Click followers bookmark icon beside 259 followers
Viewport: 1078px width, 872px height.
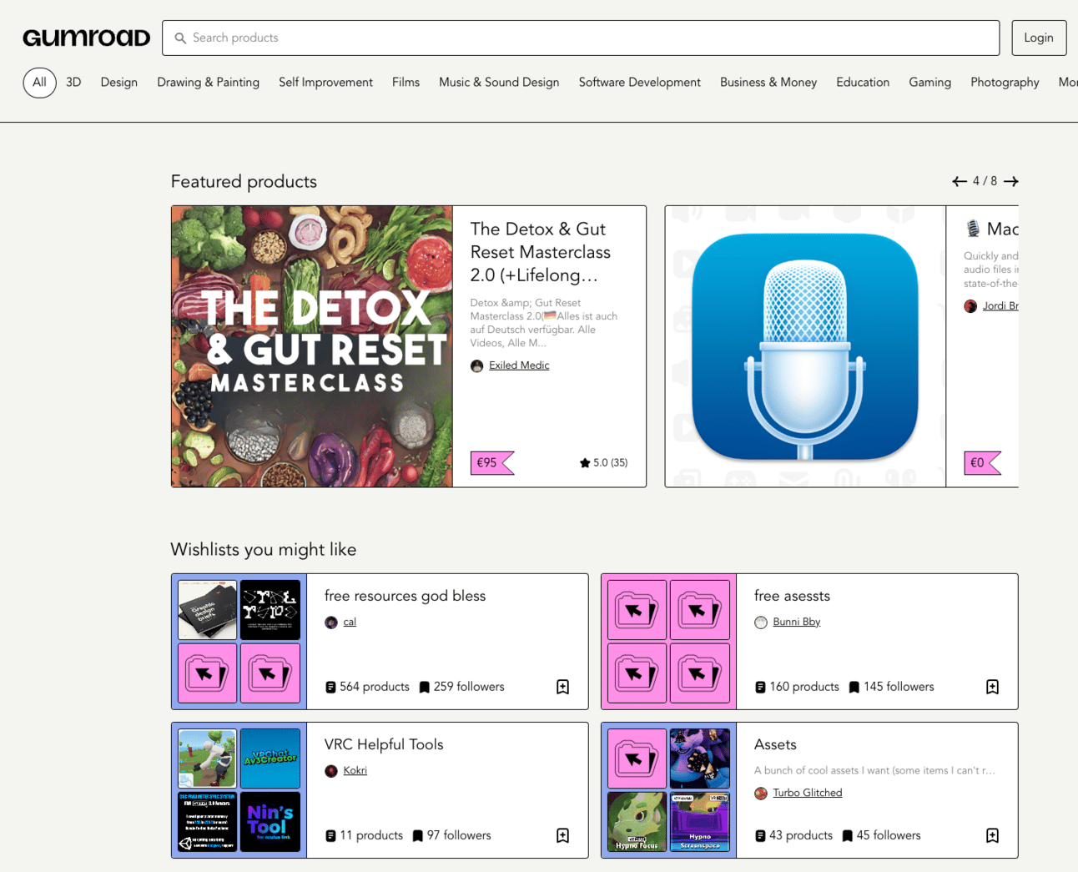(425, 688)
